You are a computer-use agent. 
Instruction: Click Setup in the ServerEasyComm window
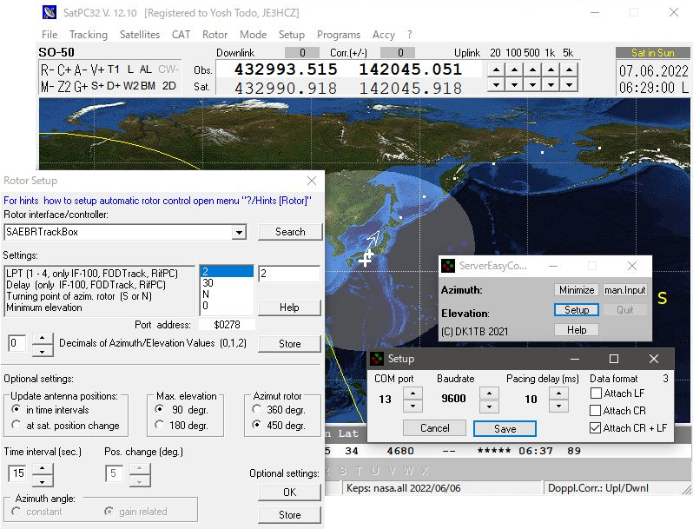click(577, 310)
